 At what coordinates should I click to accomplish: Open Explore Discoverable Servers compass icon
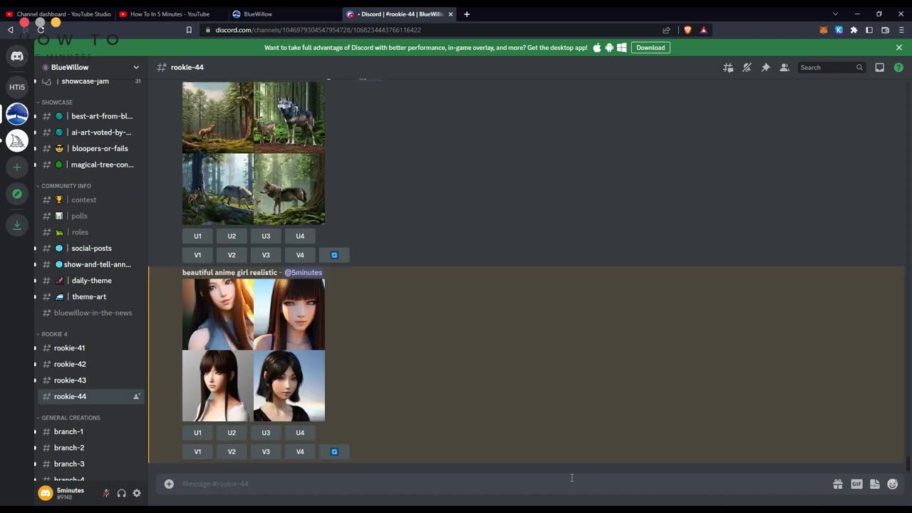click(x=17, y=194)
